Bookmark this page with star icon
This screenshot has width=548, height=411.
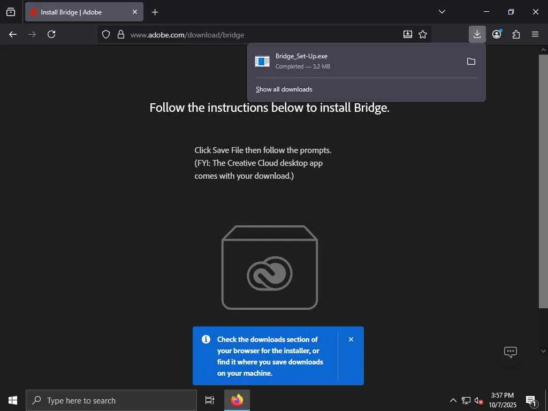point(423,34)
